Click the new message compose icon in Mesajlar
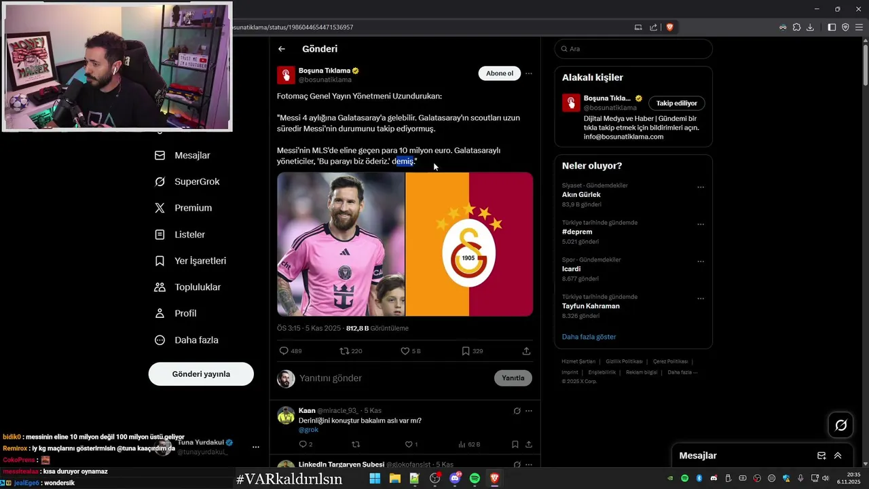Screen dimensions: 869x489 point(821,456)
